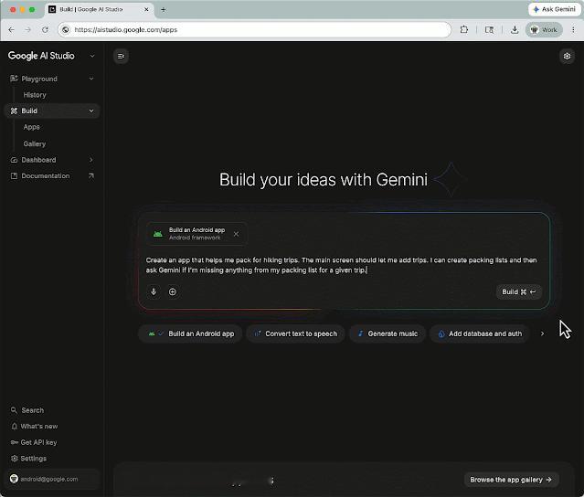Viewport: 584px width, 497px height.
Task: Select Convert text to speech chip
Action: (x=296, y=333)
